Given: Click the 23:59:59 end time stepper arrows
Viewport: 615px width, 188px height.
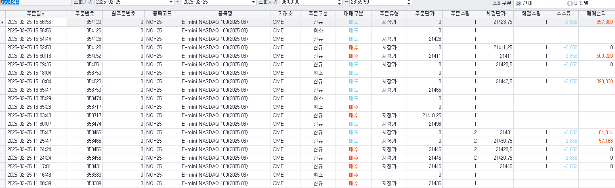Looking at the screenshot, I should pyautogui.click(x=409, y=2).
